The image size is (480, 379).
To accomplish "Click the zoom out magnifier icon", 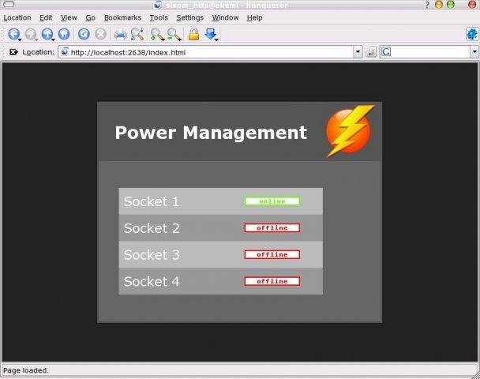I will (x=173, y=34).
